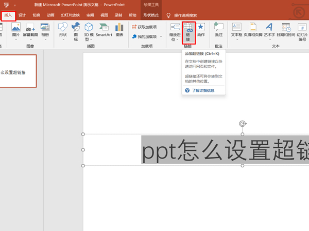Insert a SmartArt graphic
Image resolution: width=309 pixels, height=231 pixels.
pos(104,31)
